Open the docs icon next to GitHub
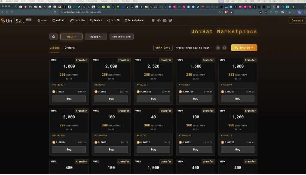The width and height of the screenshot is (306, 175). tap(159, 21)
